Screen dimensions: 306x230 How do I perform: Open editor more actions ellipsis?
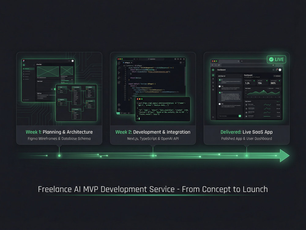pyautogui.click(x=183, y=63)
